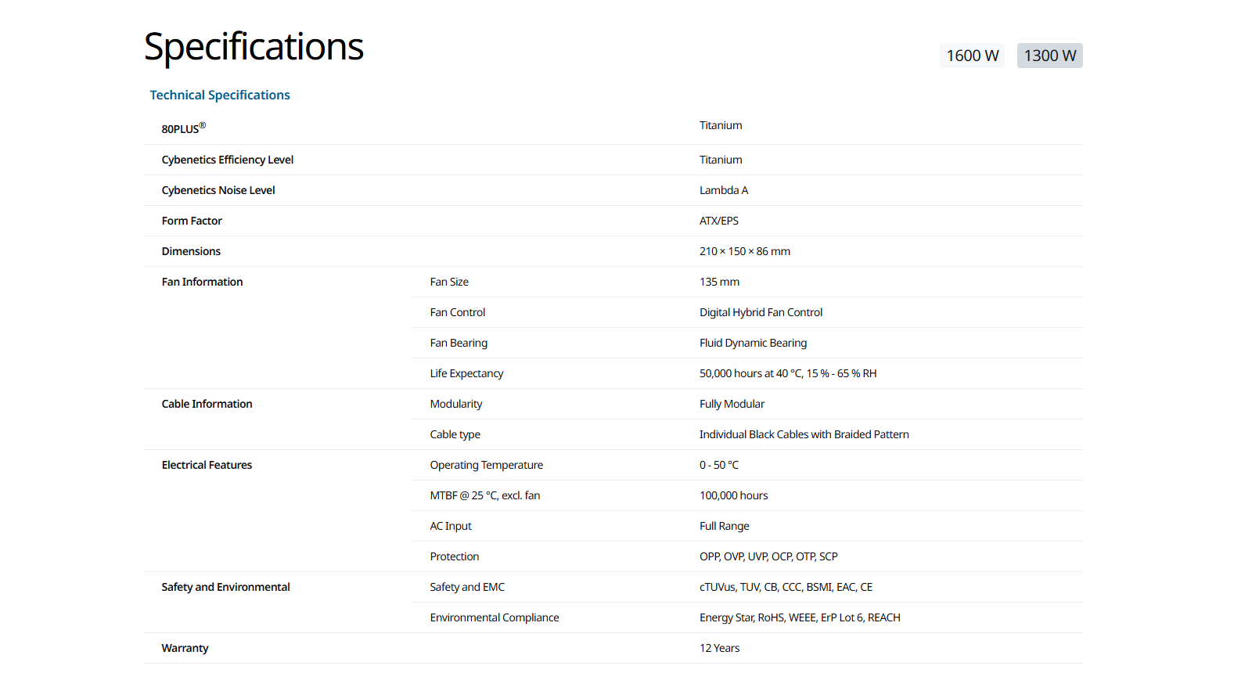Select the Cybenetics Efficiency Level label
This screenshot has height=691, width=1252.
pyautogui.click(x=227, y=160)
